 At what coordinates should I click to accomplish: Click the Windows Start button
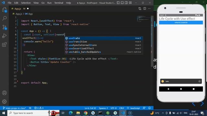(4, 113)
